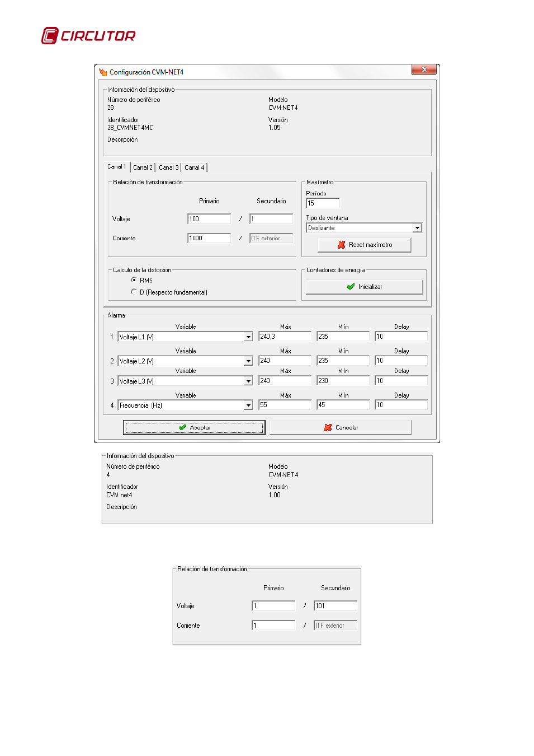534x756 pixels.
Task: Click the Período field with 15
Action: (x=323, y=203)
